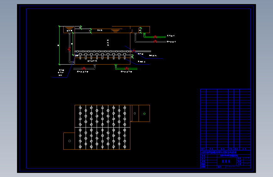Select water level symbol in left small chamber

(x=69, y=28)
